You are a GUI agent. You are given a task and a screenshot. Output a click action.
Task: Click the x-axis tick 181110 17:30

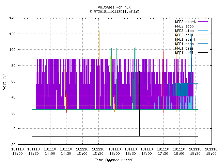click(163, 151)
